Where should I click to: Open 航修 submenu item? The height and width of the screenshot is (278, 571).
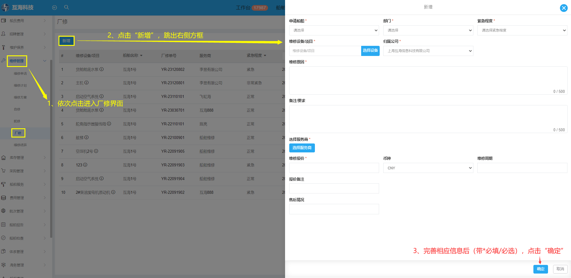click(17, 121)
